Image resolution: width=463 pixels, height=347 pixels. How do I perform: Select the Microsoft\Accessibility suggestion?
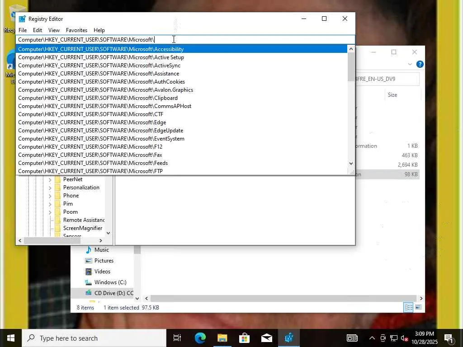click(182, 49)
